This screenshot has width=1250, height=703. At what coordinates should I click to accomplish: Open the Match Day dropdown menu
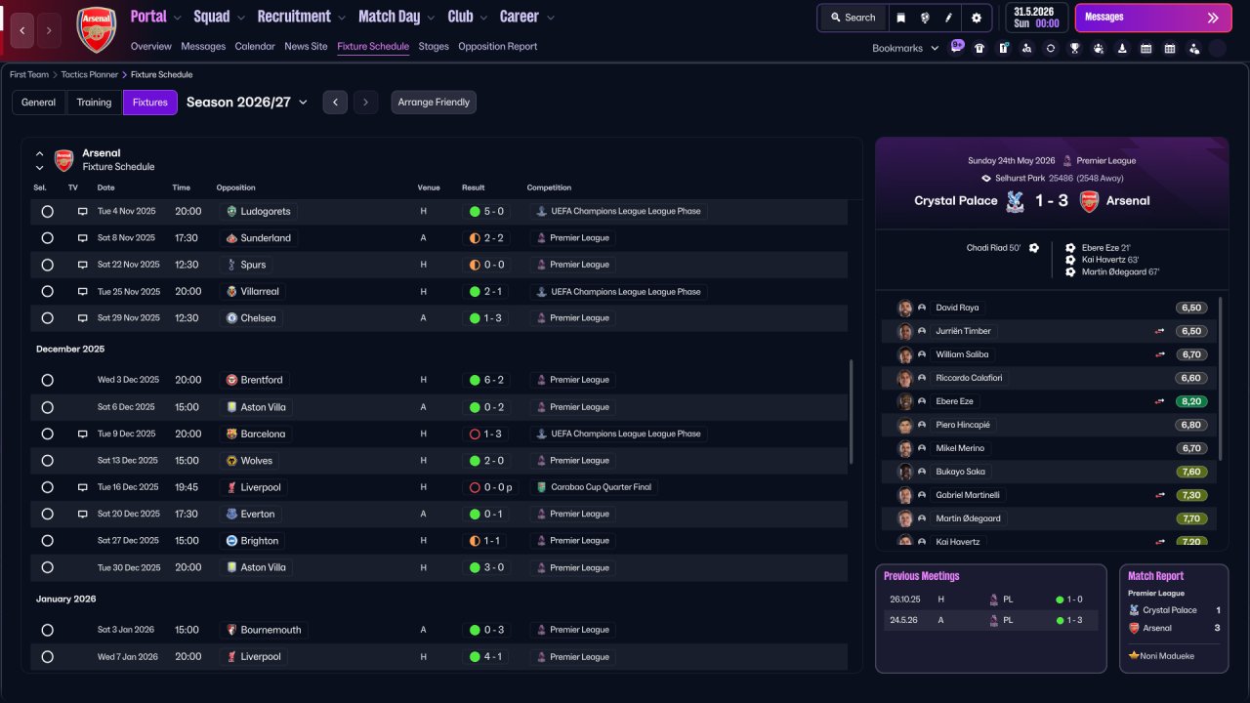(398, 17)
